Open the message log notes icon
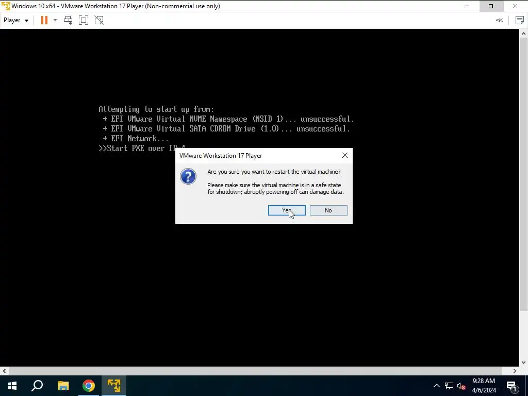 (520, 20)
